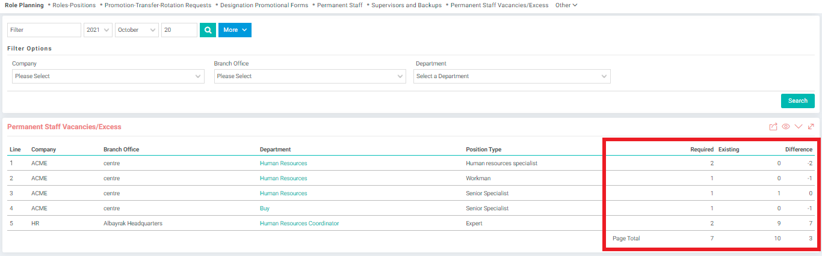822x256 pixels.
Task: Open the Buy department link
Action: pos(265,209)
